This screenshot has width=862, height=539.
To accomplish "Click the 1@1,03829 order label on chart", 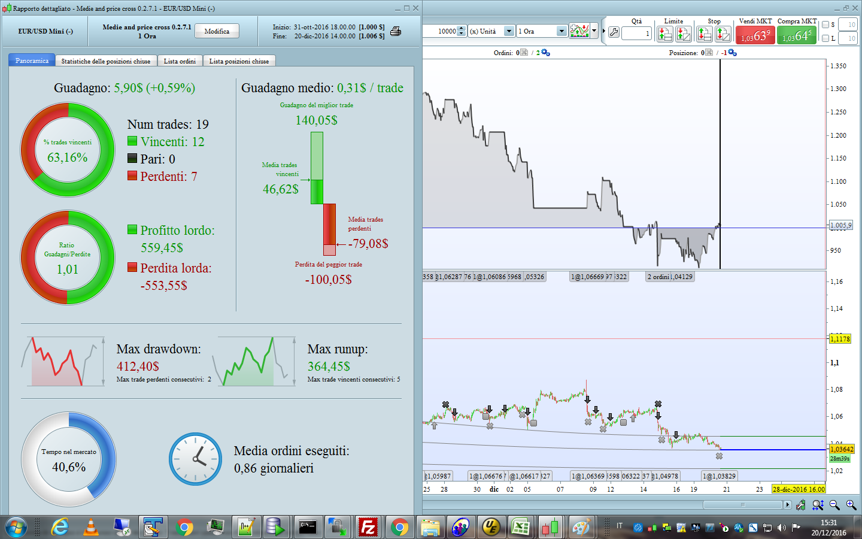I will 720,476.
